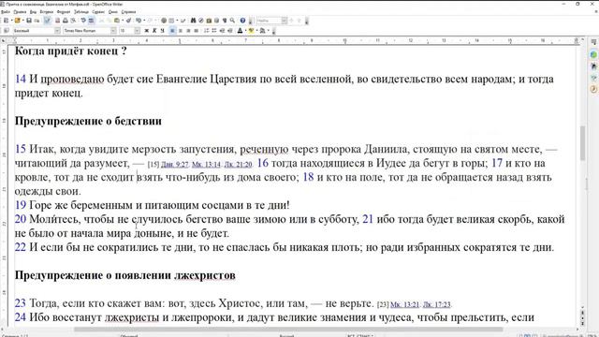Open the Правка menu
The width and height of the screenshot is (599, 337).
pyautogui.click(x=20, y=12)
